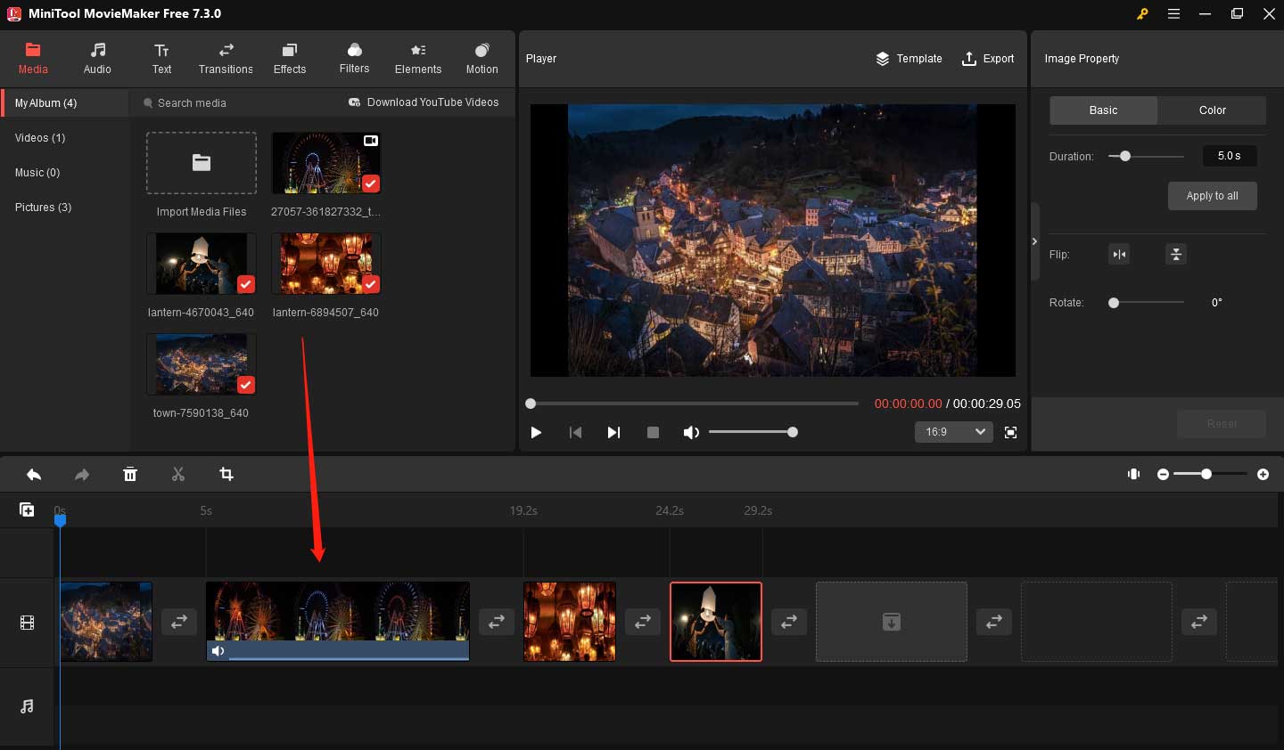Viewport: 1284px width, 750px height.
Task: Select the town clip on timeline
Action: [x=106, y=622]
